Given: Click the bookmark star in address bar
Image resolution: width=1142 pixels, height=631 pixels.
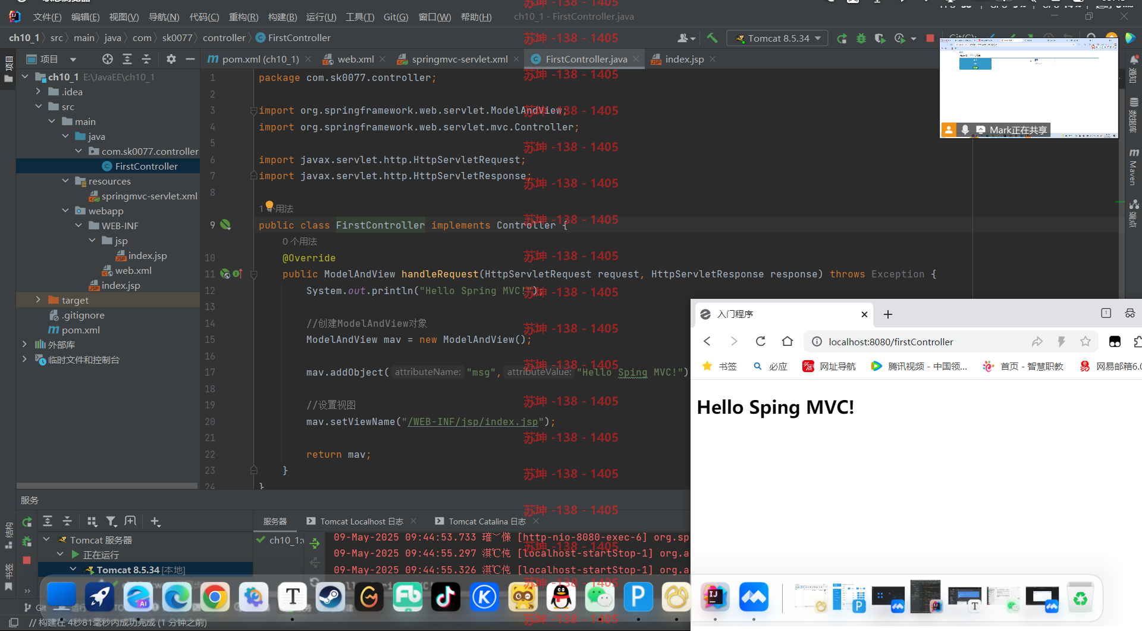Looking at the screenshot, I should coord(1085,341).
